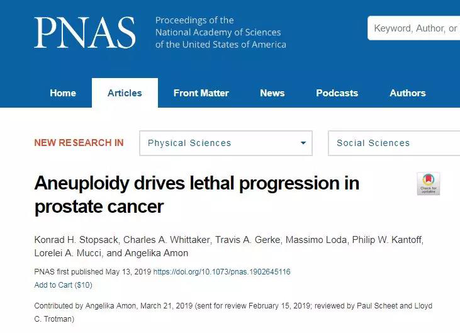460x333 pixels.
Task: Click the PNAS logo
Action: click(85, 33)
